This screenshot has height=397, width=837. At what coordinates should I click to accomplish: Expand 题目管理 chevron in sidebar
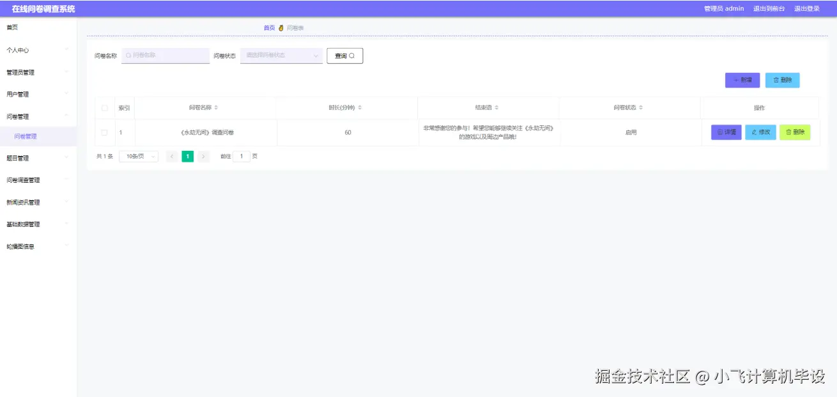pyautogui.click(x=66, y=157)
